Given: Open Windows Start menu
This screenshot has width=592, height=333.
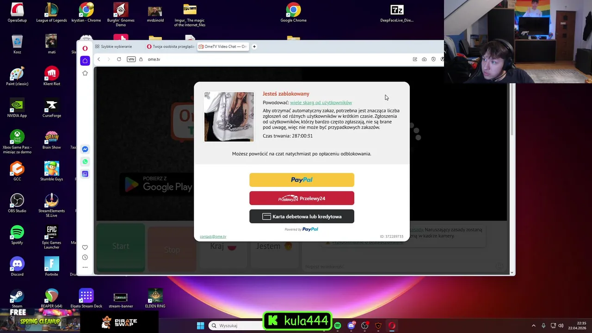Looking at the screenshot, I should pos(200,326).
